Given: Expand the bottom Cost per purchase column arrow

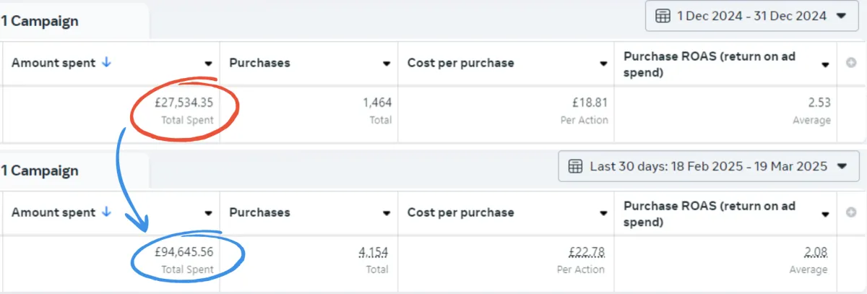Looking at the screenshot, I should [603, 213].
